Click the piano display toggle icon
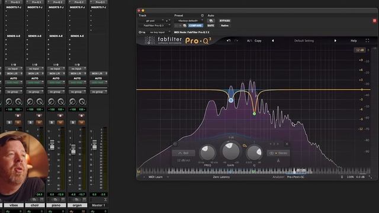Image resolution: width=379 pixels, height=213 pixels. click(139, 171)
